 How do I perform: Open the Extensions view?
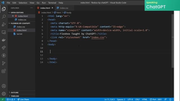(4, 71)
